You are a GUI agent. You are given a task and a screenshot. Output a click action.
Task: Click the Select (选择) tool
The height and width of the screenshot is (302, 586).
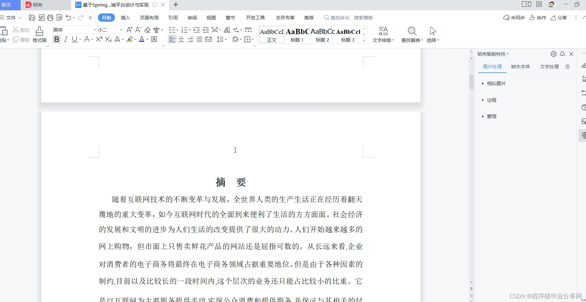tap(433, 34)
